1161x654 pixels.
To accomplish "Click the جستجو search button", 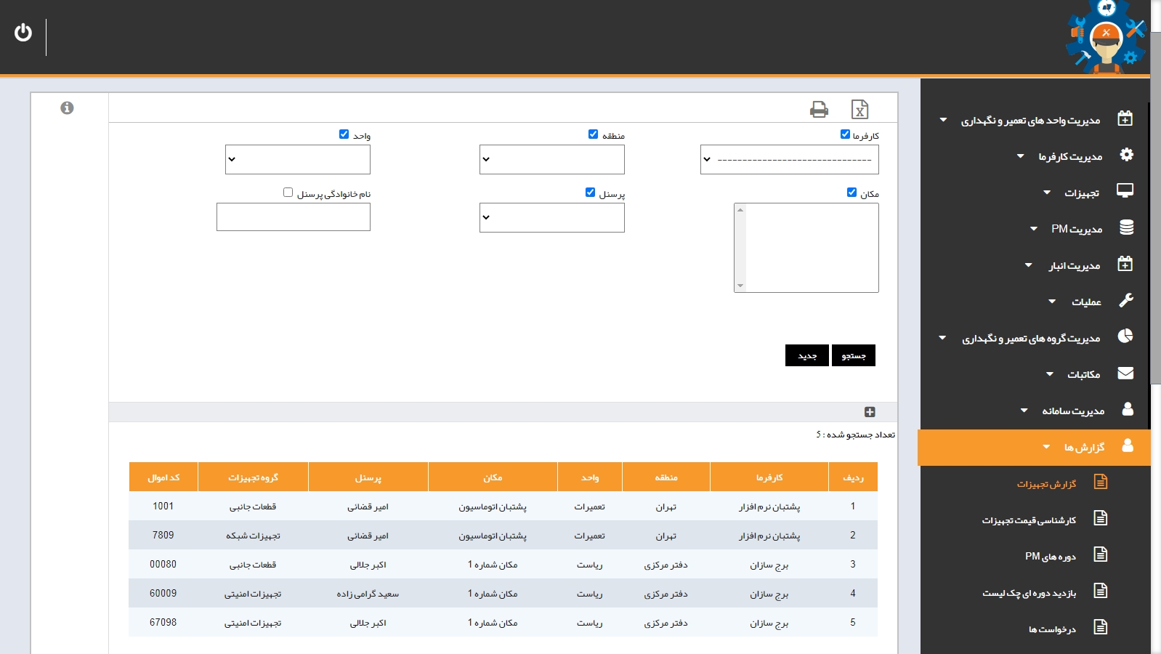I will coord(853,355).
